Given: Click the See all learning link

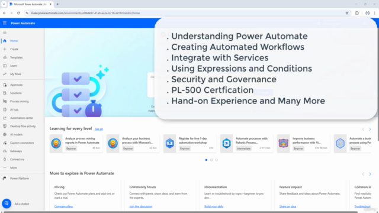Looking at the screenshot, I should (99, 129).
